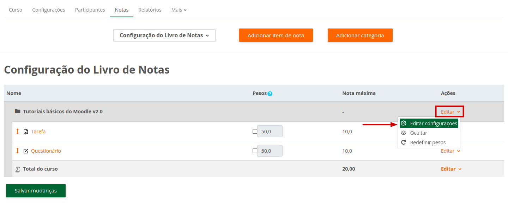Open the Configuração do Livro de Notas dropdown
This screenshot has width=508, height=203.
point(164,35)
